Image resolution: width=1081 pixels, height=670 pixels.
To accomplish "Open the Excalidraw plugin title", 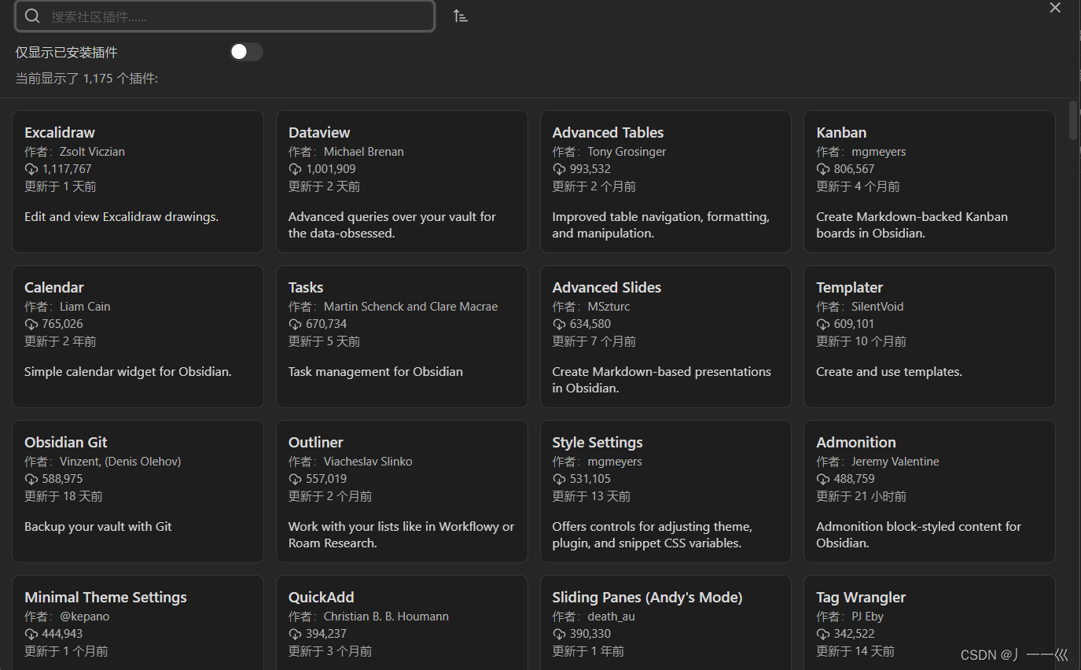I will [x=60, y=132].
